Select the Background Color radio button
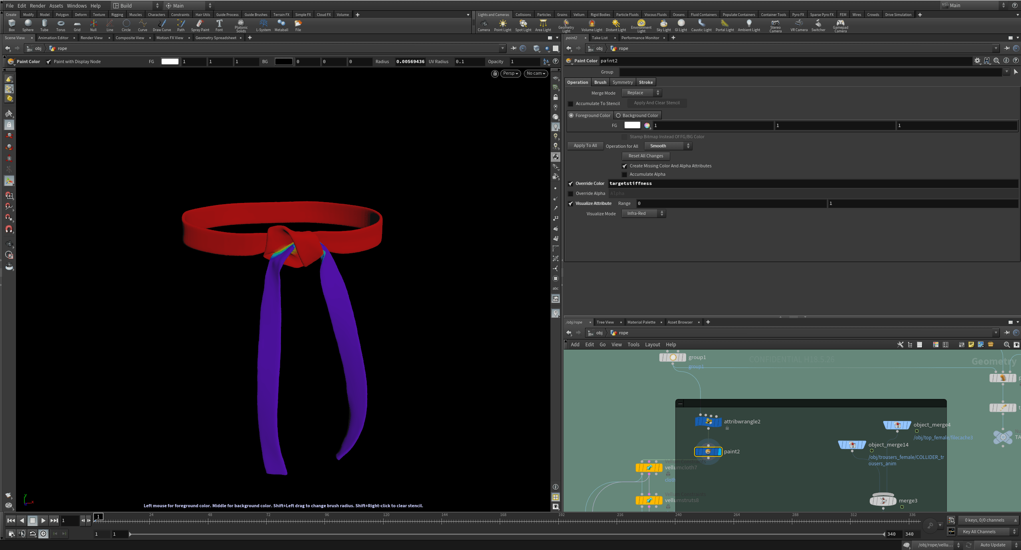Image resolution: width=1021 pixels, height=550 pixels. point(618,115)
